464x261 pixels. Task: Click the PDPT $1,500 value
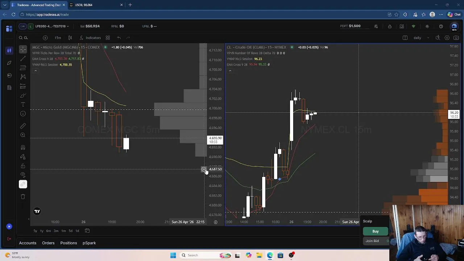point(351,26)
